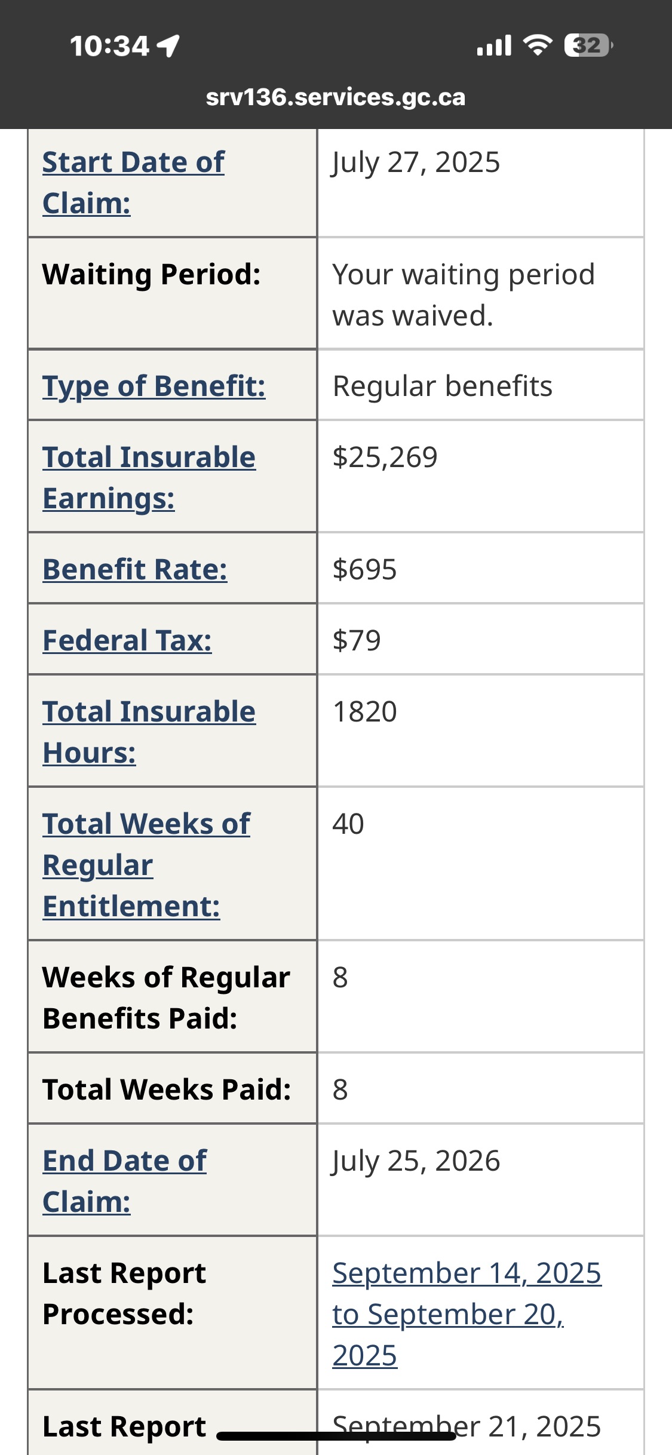Tap the battery level indicator

[588, 45]
